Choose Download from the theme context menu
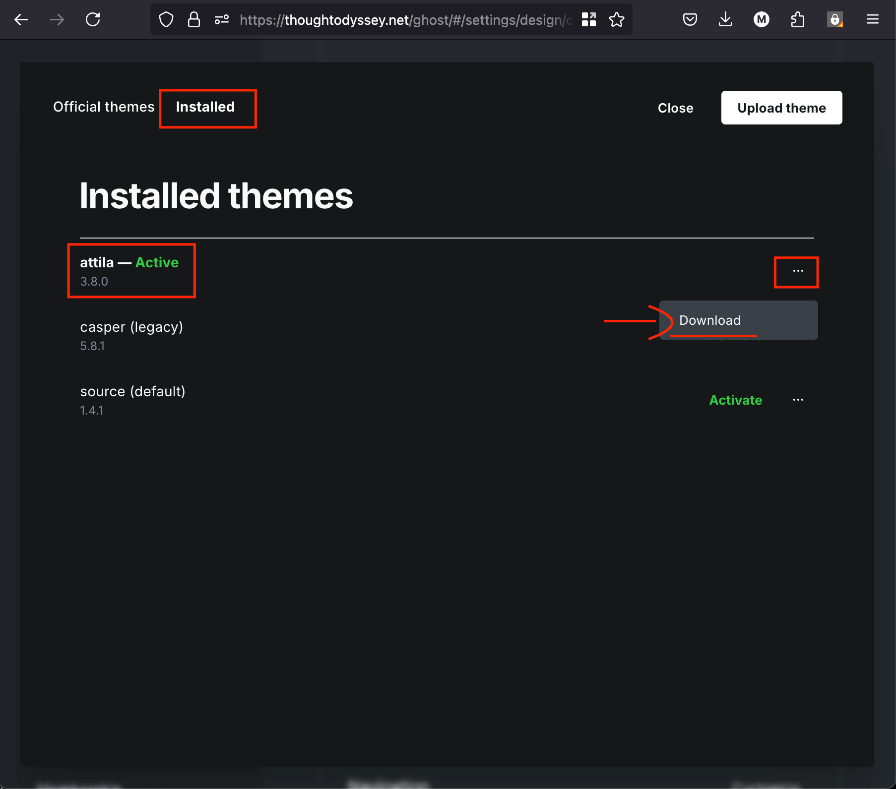 click(x=710, y=320)
